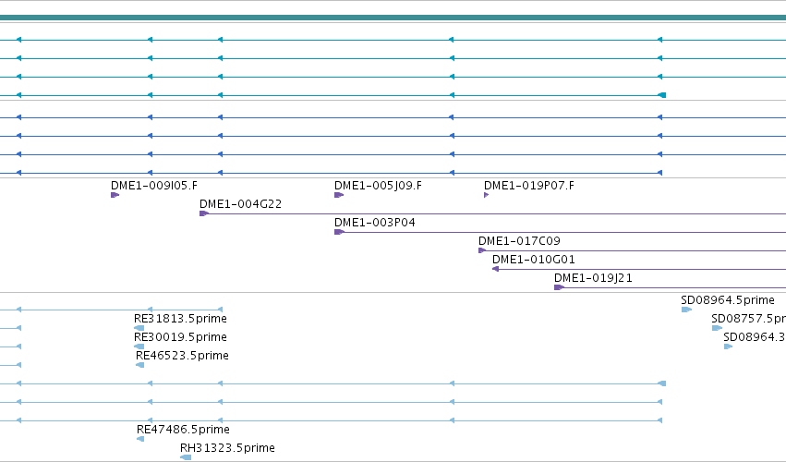Click the thick teal bar at the top

pos(393,18)
